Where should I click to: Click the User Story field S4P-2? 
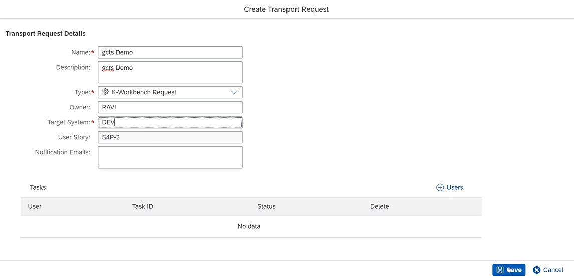click(x=170, y=137)
